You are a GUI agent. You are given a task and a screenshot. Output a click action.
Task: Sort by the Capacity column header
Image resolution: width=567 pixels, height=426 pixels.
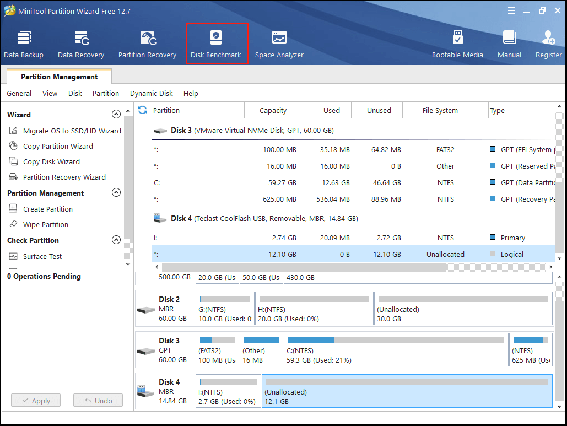[x=271, y=110]
